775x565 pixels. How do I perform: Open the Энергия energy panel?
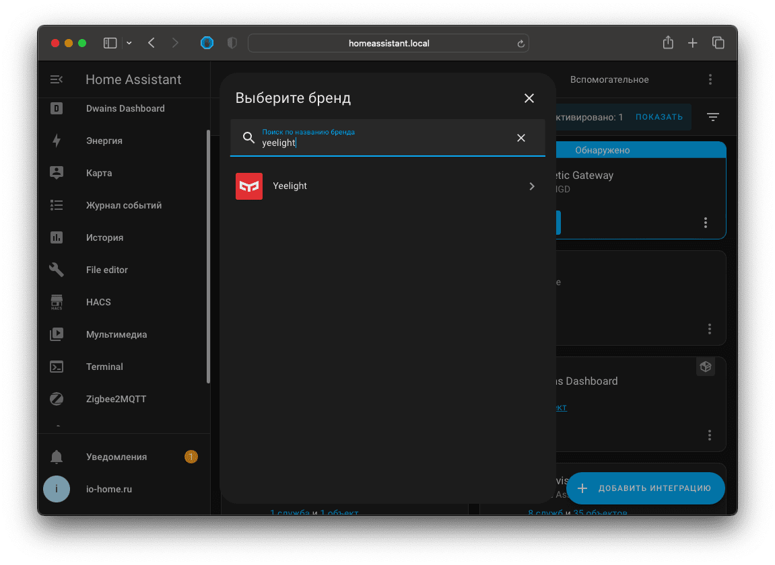(x=104, y=141)
